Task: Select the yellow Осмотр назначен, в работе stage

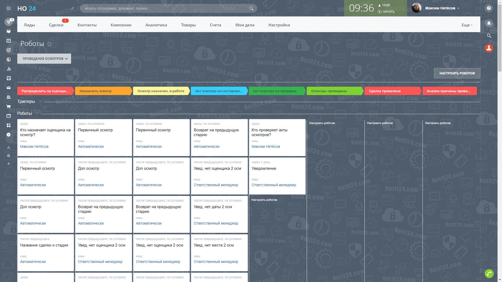Action: (x=161, y=91)
